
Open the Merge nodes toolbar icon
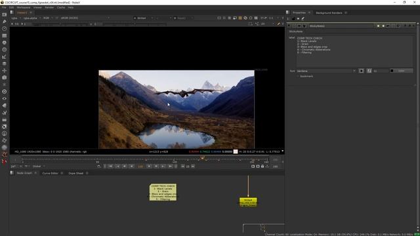[5, 64]
